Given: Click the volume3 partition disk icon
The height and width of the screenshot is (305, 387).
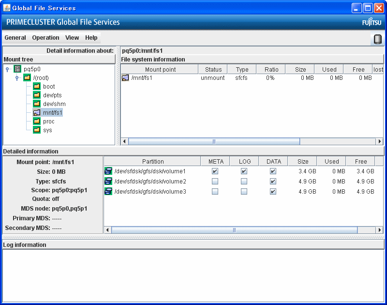Looking at the screenshot, I should click(x=108, y=191).
